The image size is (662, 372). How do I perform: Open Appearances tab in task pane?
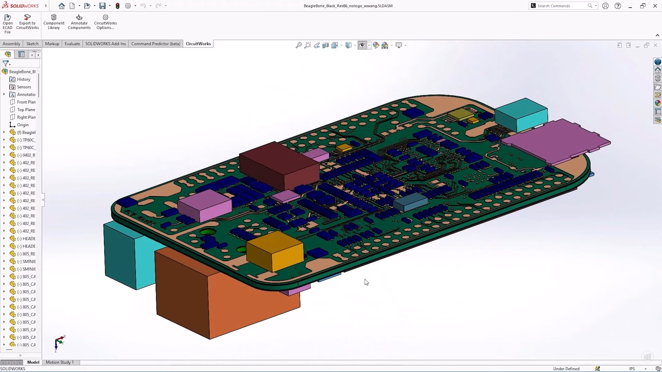tap(658, 103)
